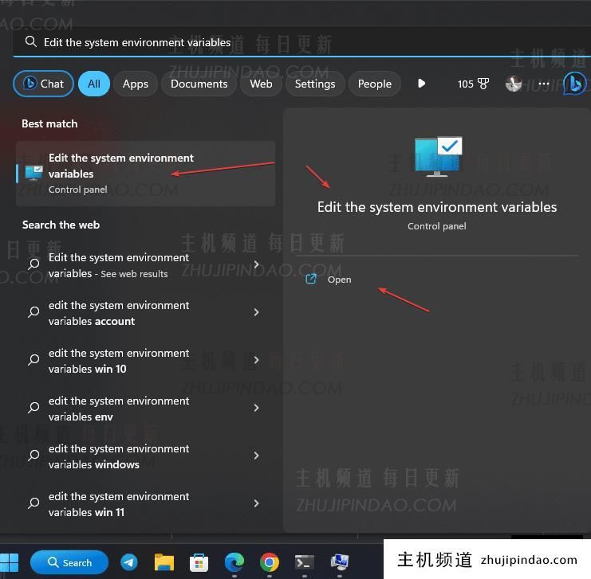Open Telegram from the taskbar

point(129,562)
